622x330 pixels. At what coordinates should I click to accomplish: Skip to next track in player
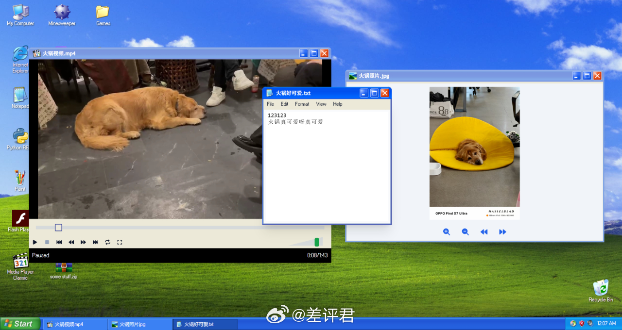tap(95, 242)
